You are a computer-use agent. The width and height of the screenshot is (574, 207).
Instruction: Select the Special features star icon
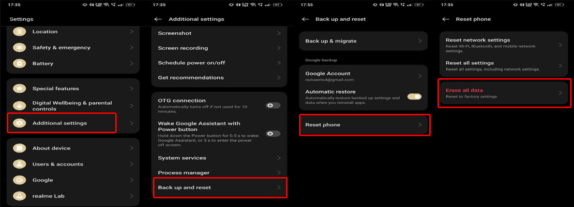tap(19, 88)
